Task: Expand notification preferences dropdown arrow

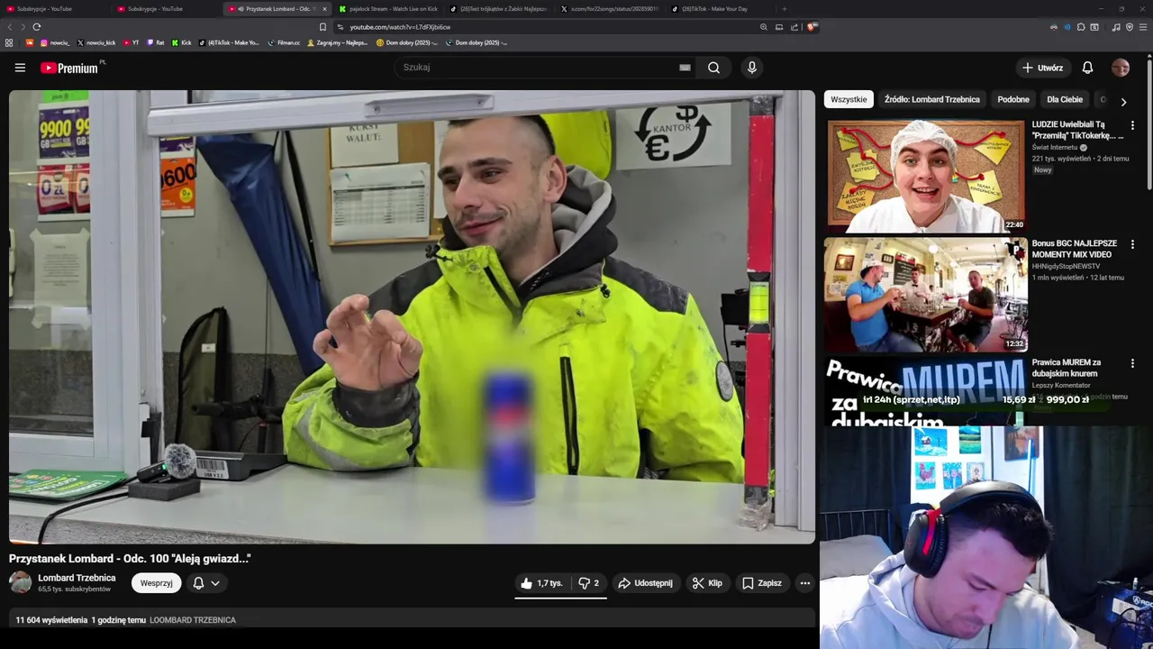Action: point(215,583)
